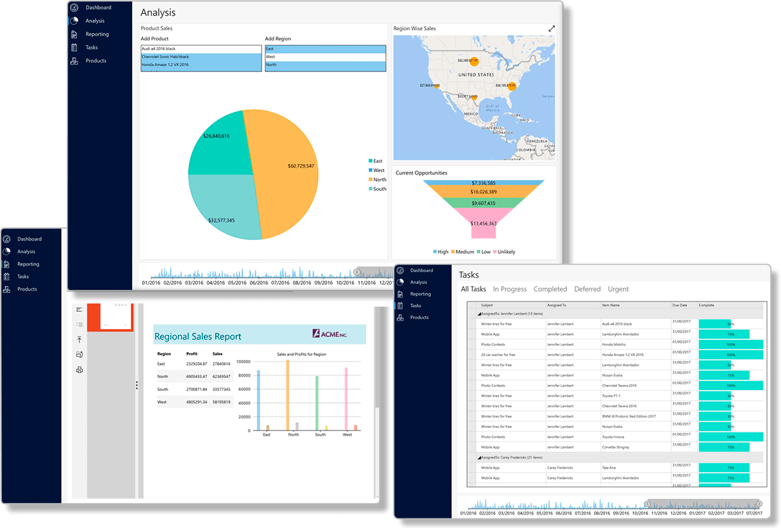This screenshot has width=781, height=528.
Task: Click the go-to-top arrow icon in report toolbar
Action: [x=80, y=339]
